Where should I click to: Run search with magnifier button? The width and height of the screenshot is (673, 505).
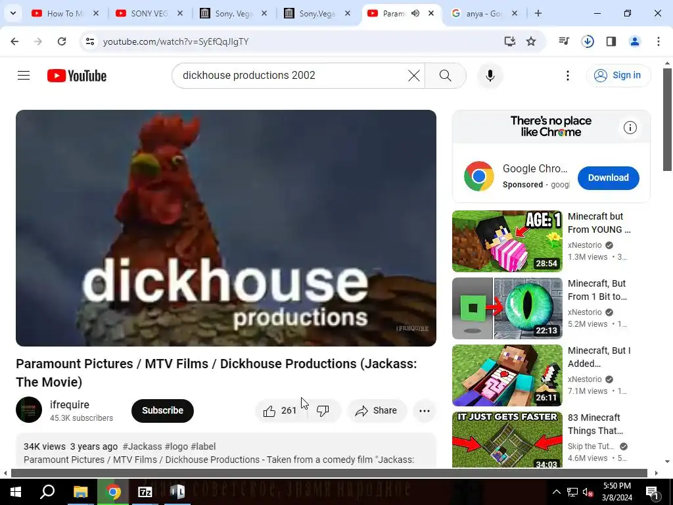tap(445, 76)
